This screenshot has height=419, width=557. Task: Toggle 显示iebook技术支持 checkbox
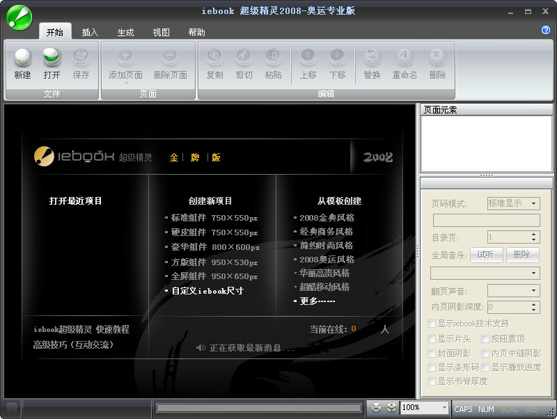pos(432,324)
